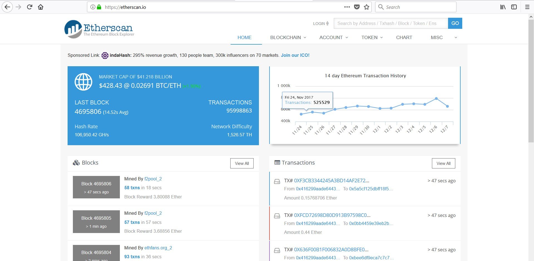This screenshot has height=261, width=534.
Task: Click the last block number 4695806
Action: click(x=88, y=112)
